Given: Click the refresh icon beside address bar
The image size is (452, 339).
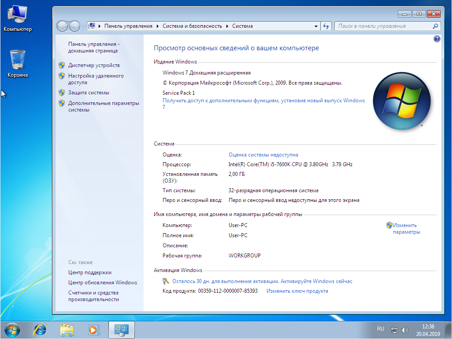Looking at the screenshot, I should point(326,26).
